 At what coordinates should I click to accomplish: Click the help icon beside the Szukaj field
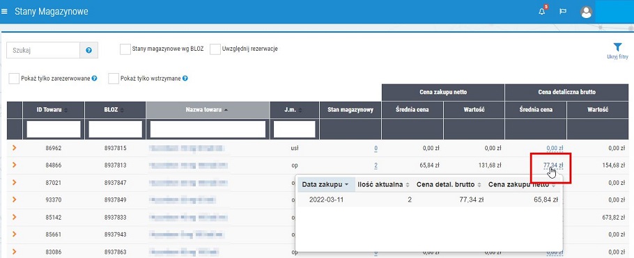tap(89, 51)
